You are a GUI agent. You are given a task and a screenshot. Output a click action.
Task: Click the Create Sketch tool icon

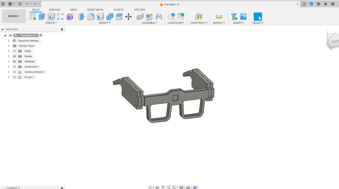point(33,17)
